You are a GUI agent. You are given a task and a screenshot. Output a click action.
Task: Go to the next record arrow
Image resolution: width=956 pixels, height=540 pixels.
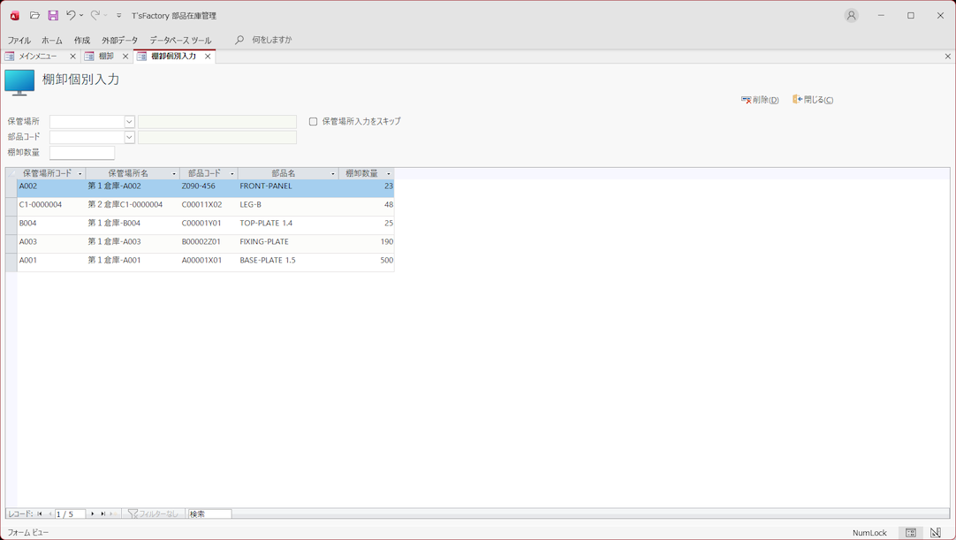coord(93,513)
